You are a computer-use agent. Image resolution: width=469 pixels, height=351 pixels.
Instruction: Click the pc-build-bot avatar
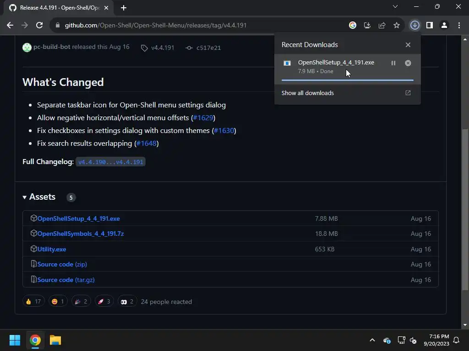click(27, 48)
